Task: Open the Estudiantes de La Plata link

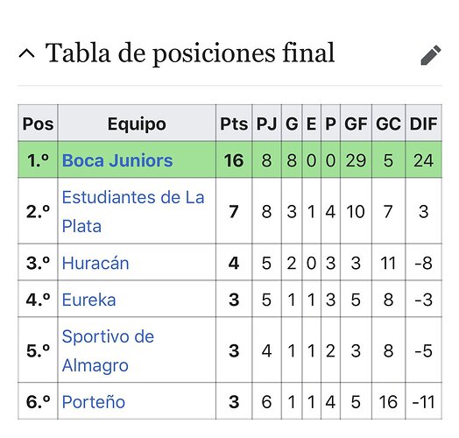Action: 133,211
